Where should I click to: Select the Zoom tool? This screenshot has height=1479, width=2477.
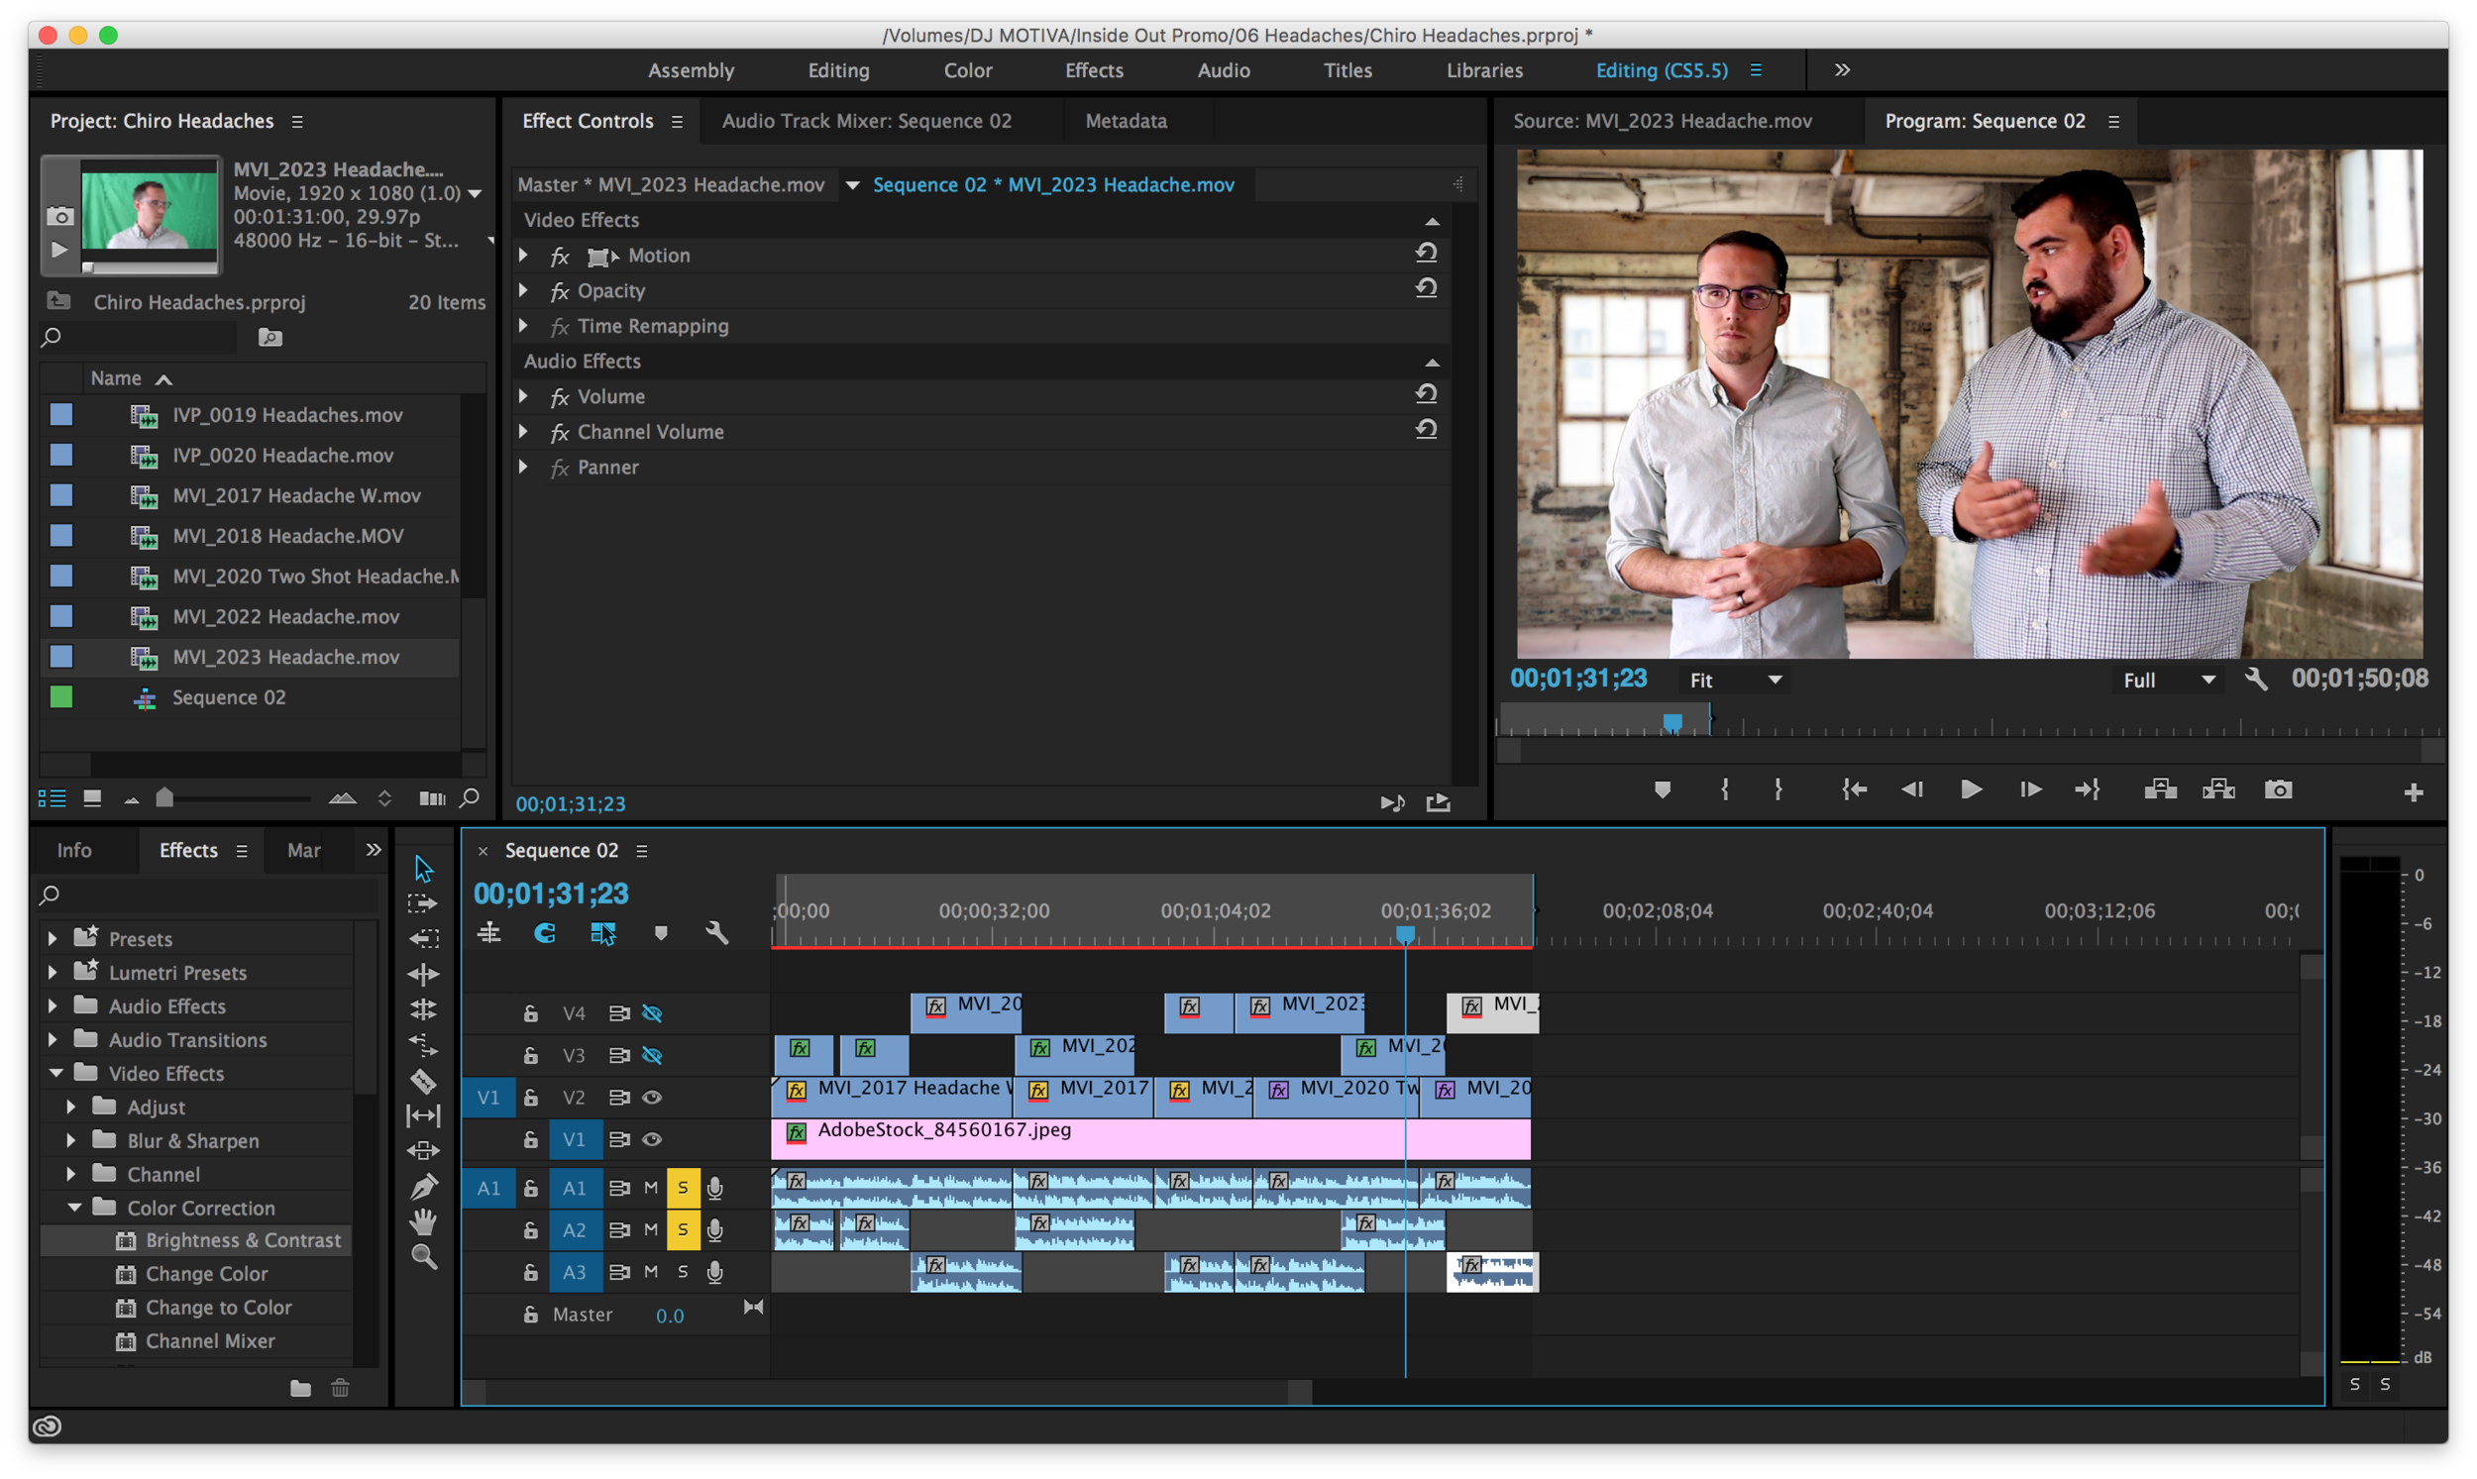[x=424, y=1258]
